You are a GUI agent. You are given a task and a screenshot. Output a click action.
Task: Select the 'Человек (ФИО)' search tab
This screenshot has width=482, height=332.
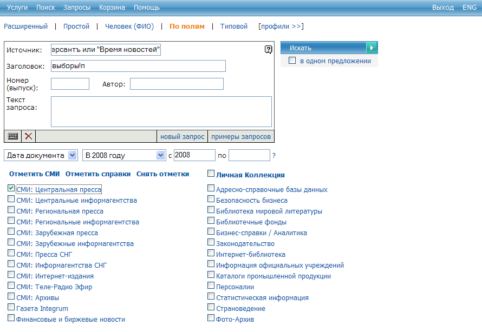click(x=129, y=26)
